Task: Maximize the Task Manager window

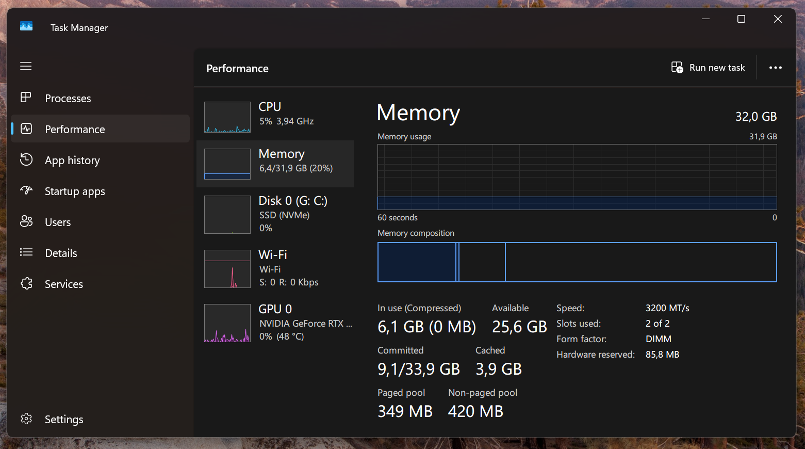Action: (741, 19)
